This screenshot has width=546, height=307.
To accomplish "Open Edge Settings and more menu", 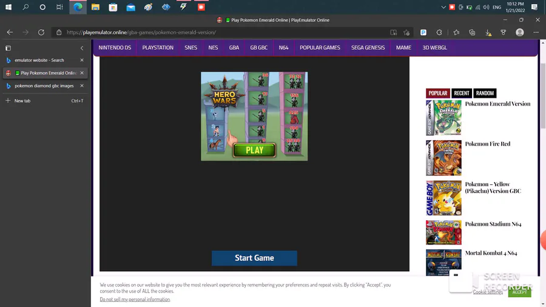I will [x=536, y=32].
